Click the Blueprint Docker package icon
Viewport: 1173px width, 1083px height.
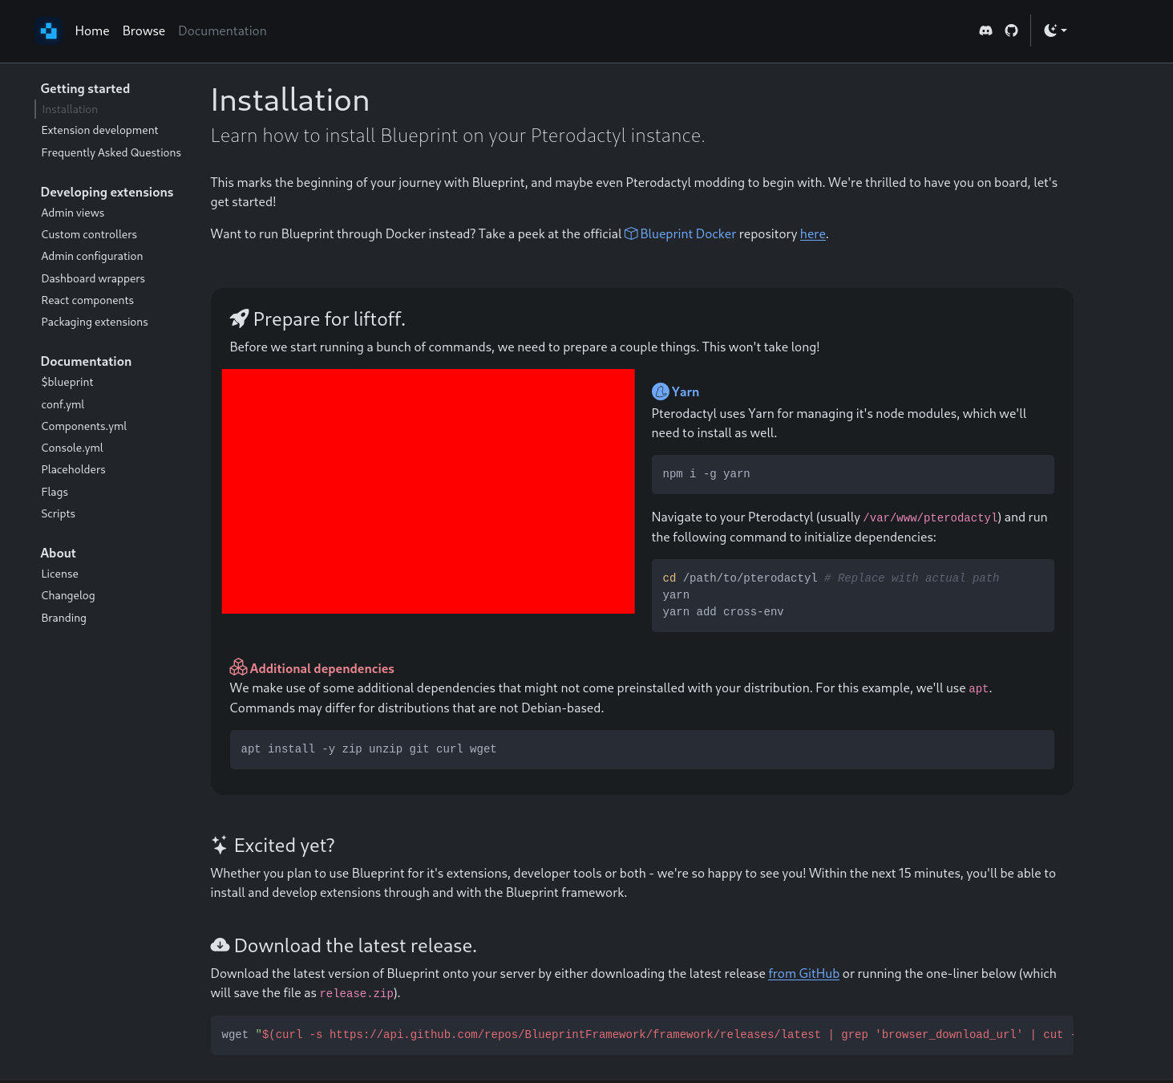tap(631, 233)
